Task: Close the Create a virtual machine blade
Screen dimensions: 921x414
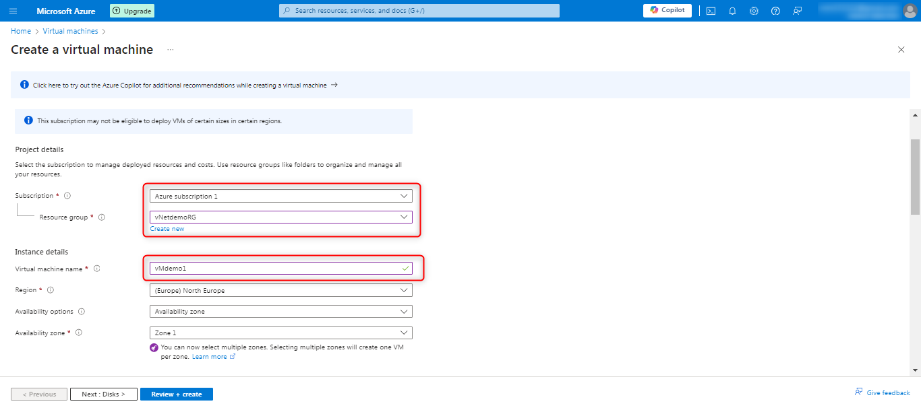Action: pyautogui.click(x=901, y=50)
